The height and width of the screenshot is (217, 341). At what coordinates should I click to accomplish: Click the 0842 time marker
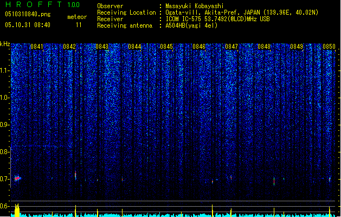click(69, 47)
